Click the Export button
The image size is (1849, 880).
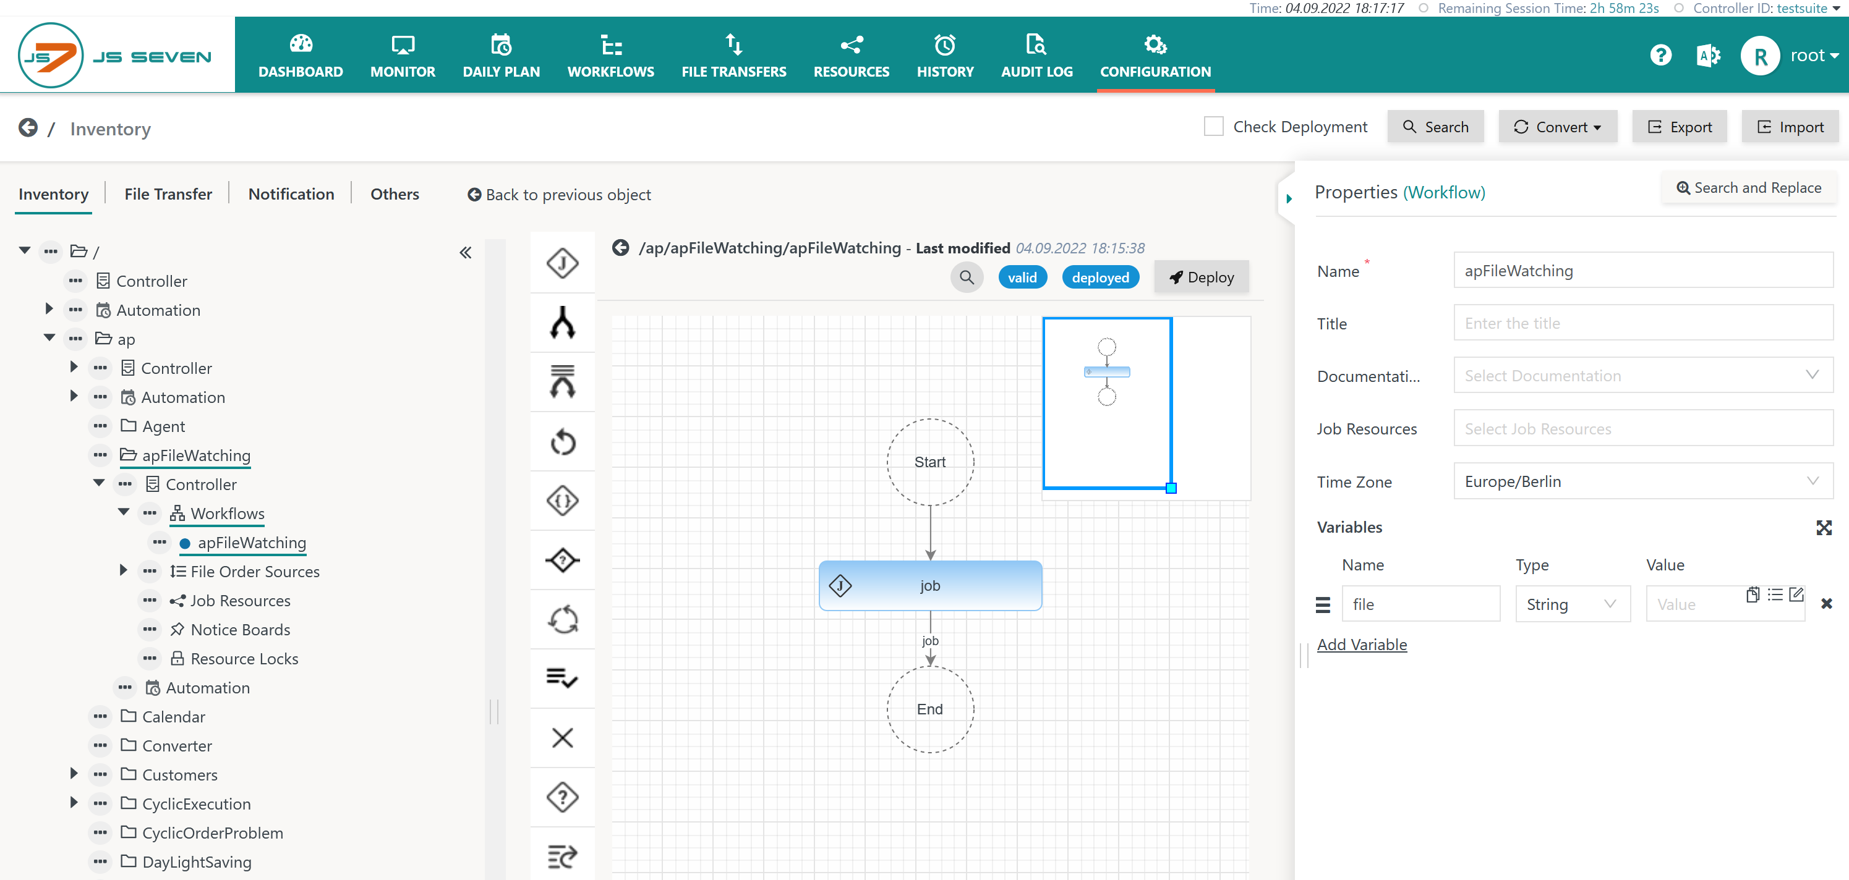click(1679, 127)
